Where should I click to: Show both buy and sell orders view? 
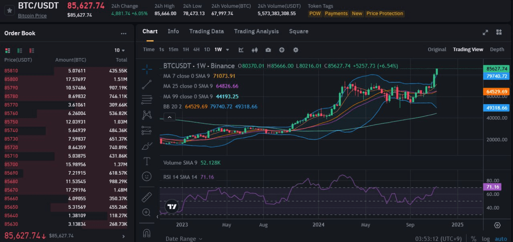tap(7, 50)
